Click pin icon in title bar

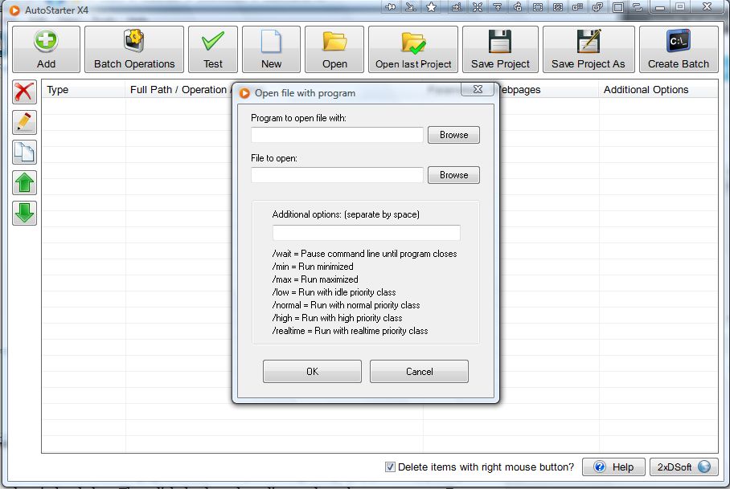(391, 7)
